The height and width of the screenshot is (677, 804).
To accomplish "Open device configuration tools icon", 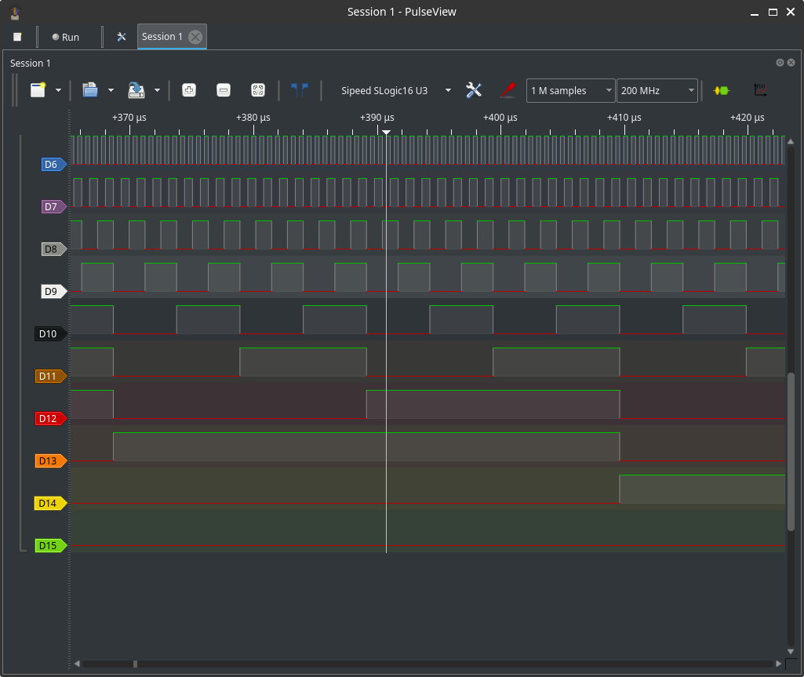I will coord(474,91).
